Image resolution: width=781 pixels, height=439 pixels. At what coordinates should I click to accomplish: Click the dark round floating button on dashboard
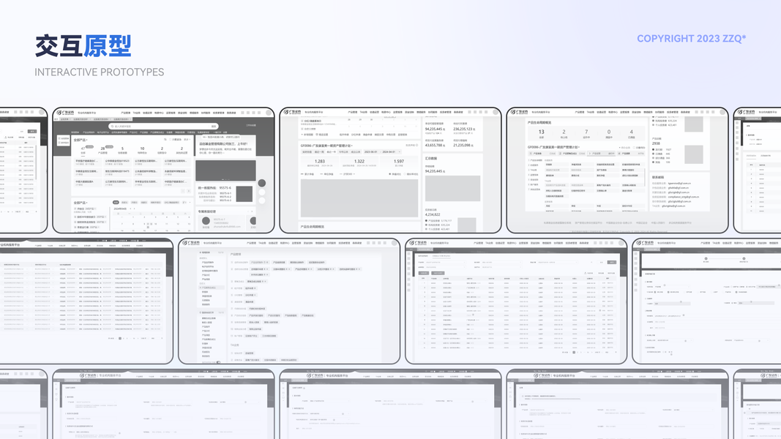(261, 183)
